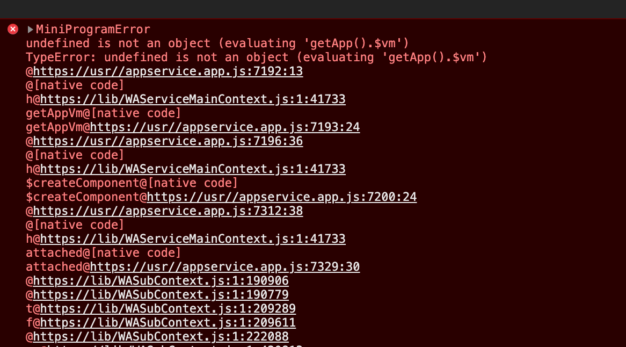The width and height of the screenshot is (626, 347).
Task: Open f@ WASubContext.js:1:209611 link
Action: point(168,323)
